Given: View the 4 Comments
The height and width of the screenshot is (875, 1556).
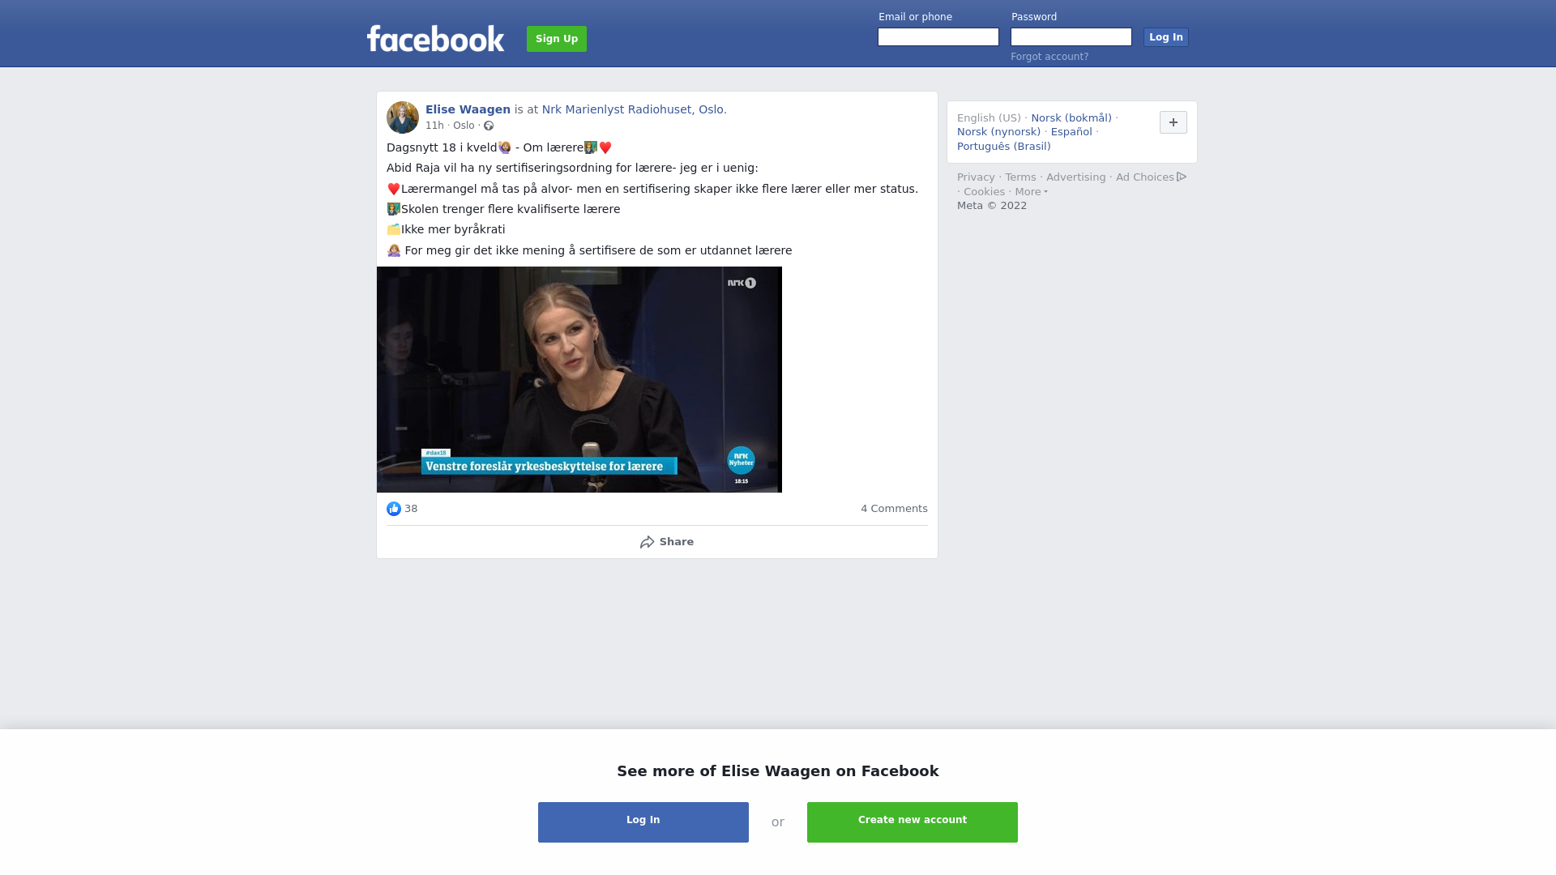Looking at the screenshot, I should click(894, 509).
